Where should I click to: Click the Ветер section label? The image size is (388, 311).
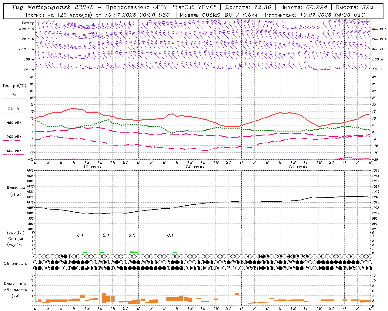[x=28, y=23]
